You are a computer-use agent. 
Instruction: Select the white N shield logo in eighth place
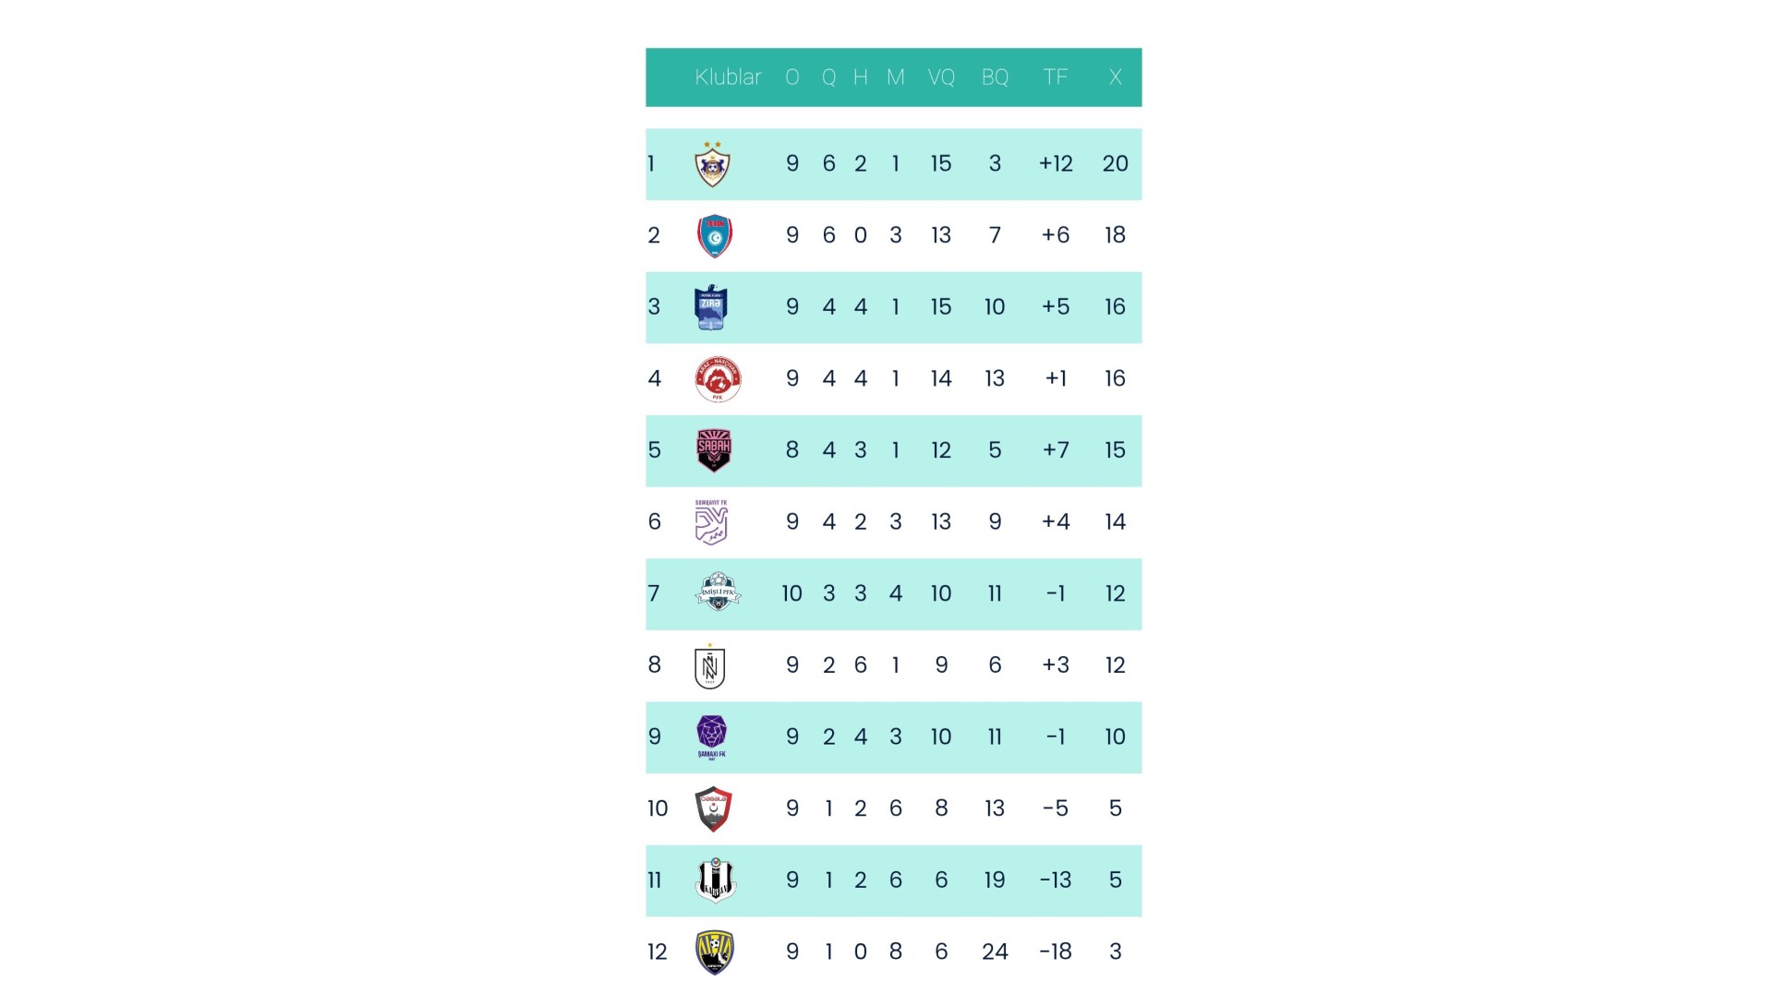coord(710,666)
